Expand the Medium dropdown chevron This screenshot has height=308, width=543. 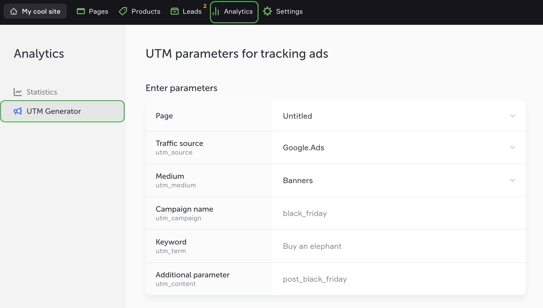pos(512,180)
